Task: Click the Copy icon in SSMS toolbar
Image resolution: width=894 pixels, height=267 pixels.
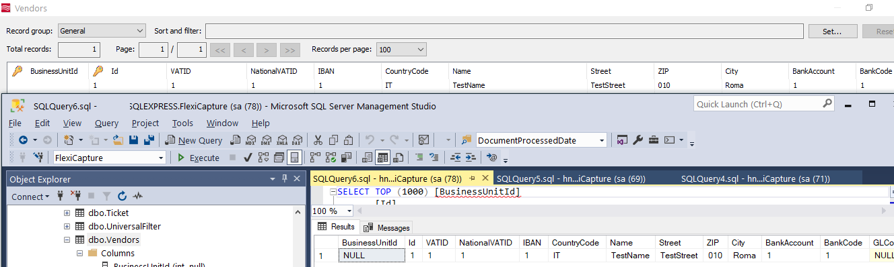Action: [333, 140]
